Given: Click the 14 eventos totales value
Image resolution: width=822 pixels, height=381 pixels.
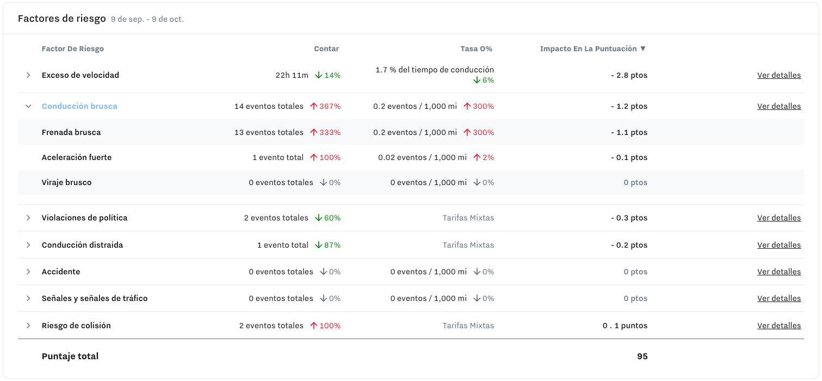Looking at the screenshot, I should point(269,106).
